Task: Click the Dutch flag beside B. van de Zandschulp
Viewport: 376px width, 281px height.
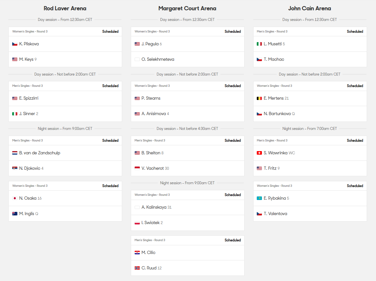Action: click(15, 153)
